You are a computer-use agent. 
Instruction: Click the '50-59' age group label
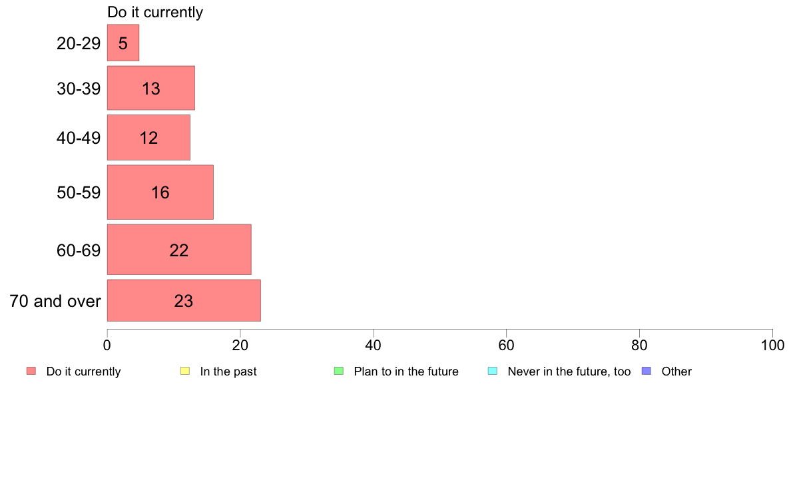click(x=79, y=192)
